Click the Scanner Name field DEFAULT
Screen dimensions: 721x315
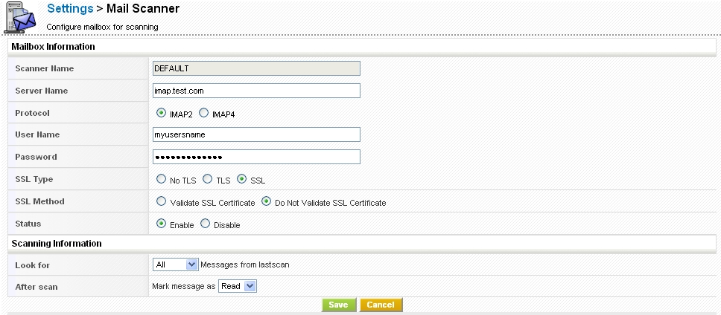coord(256,68)
